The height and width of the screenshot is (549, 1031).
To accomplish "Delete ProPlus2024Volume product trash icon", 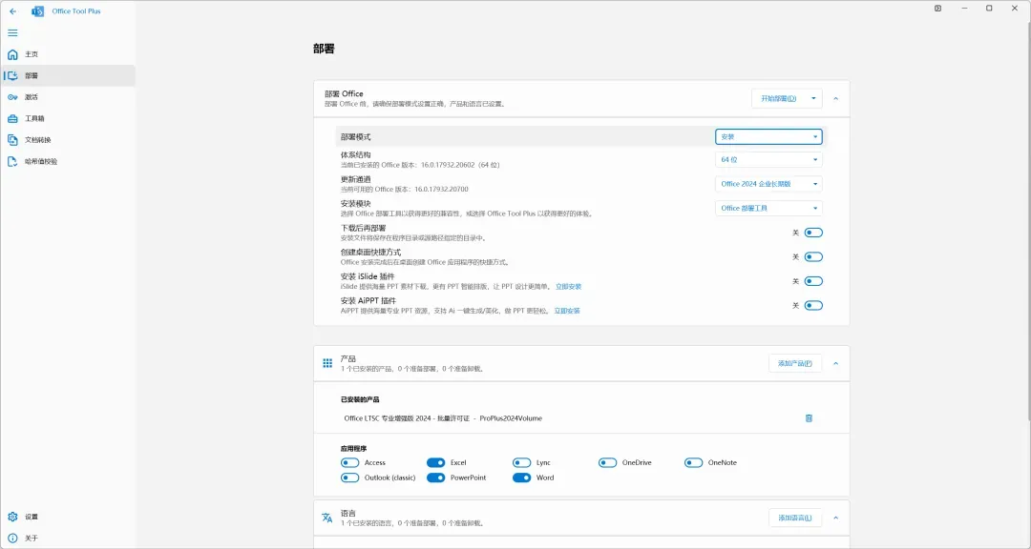I will point(809,418).
